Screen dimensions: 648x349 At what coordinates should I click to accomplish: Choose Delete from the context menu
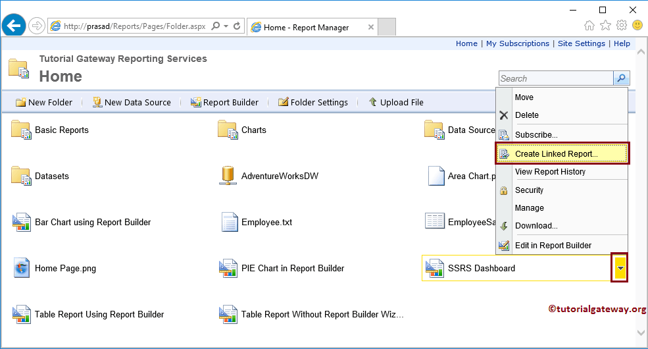(x=562, y=115)
